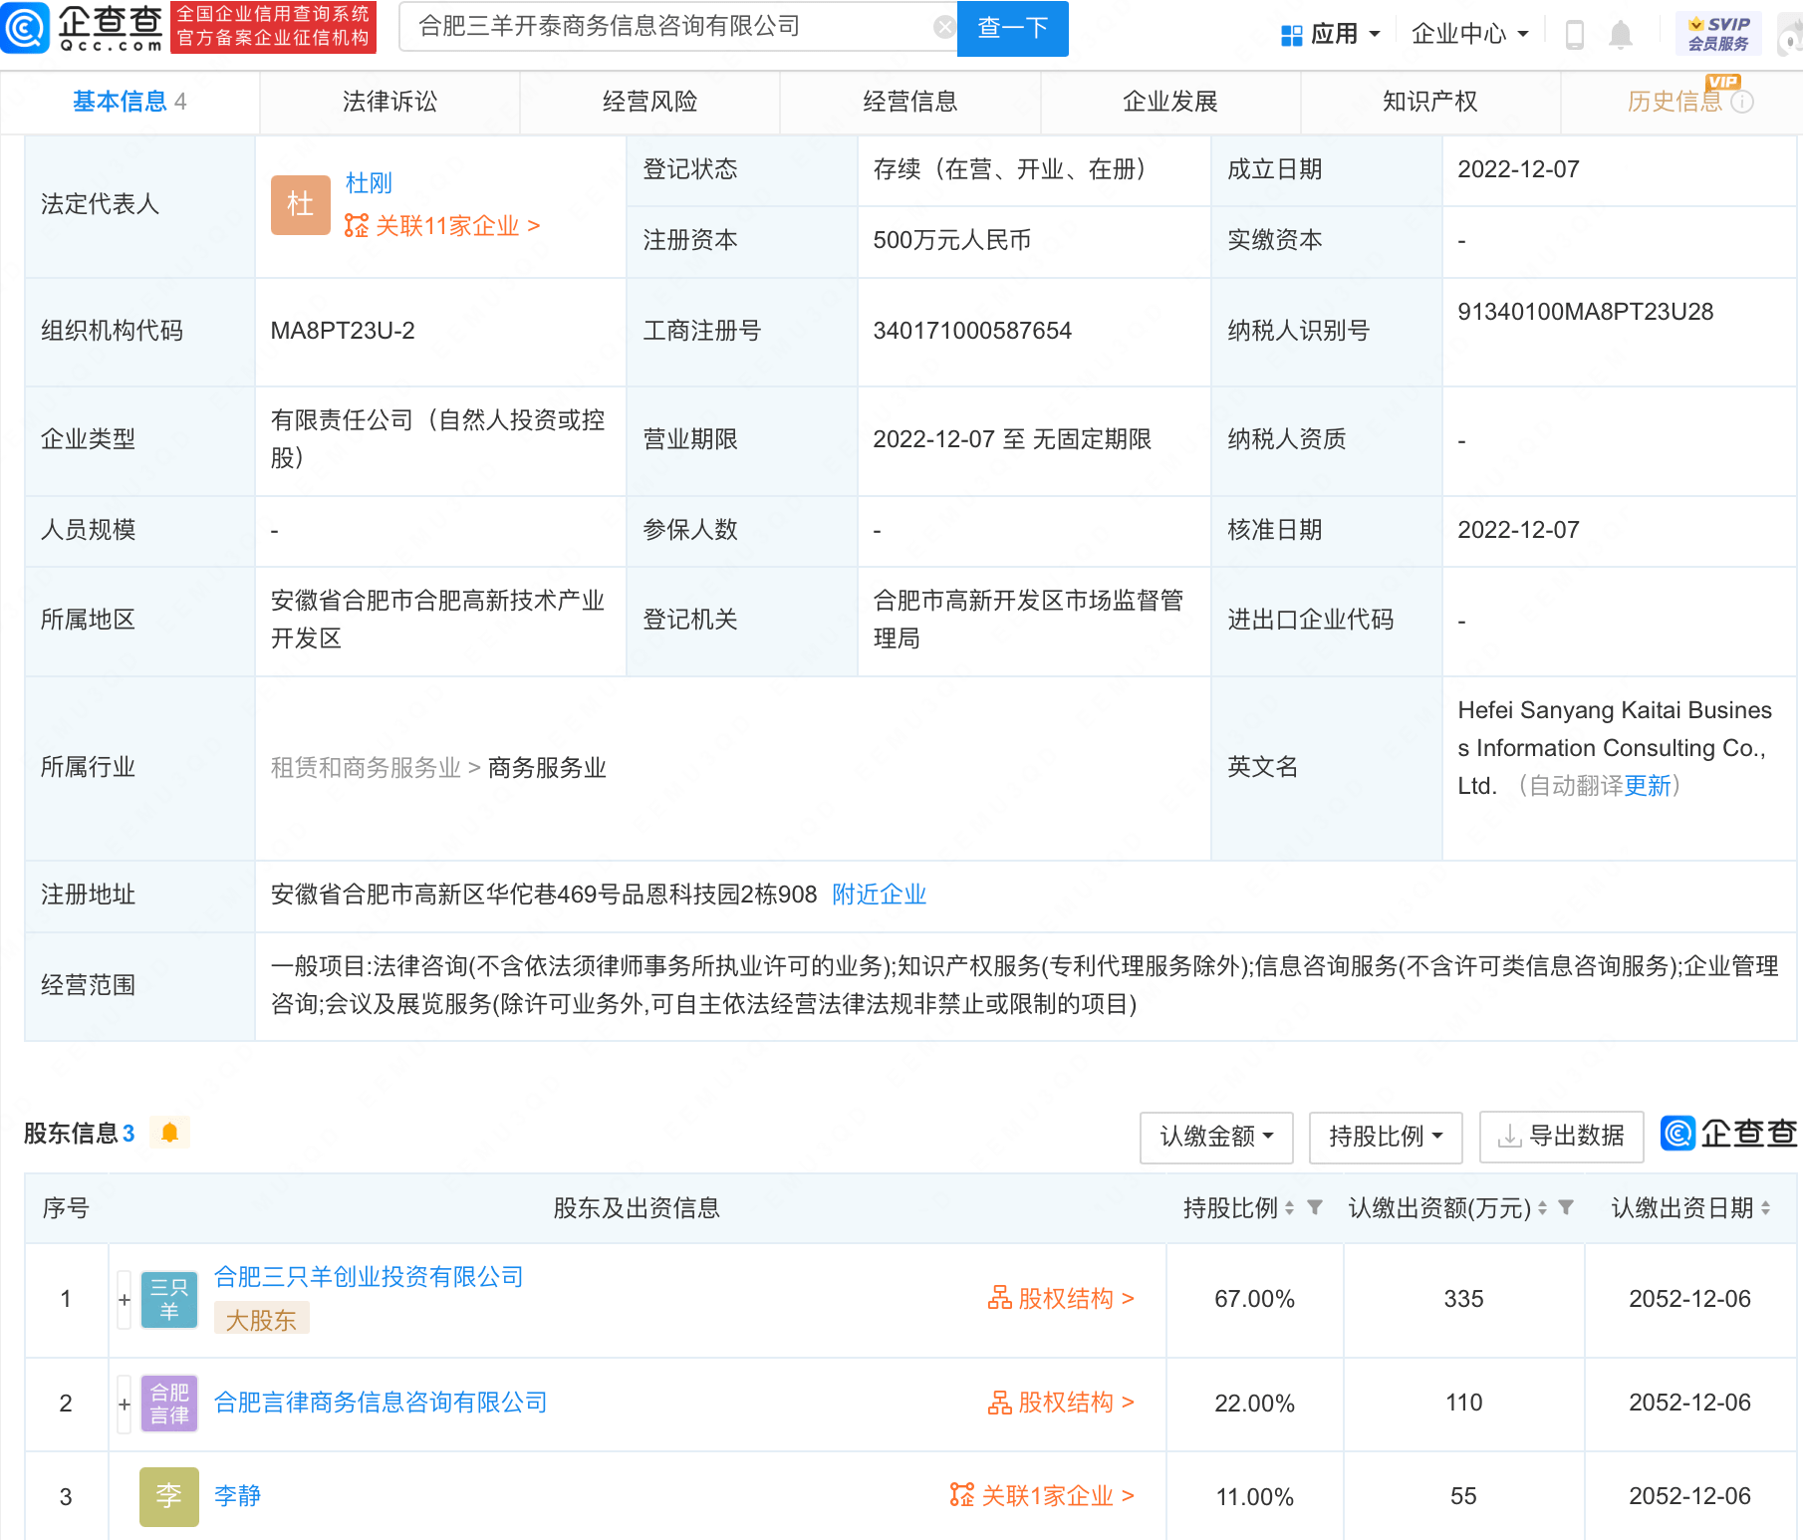1803x1540 pixels.
Task: Click the 合肥言律 shareholder logo
Action: 169,1403
